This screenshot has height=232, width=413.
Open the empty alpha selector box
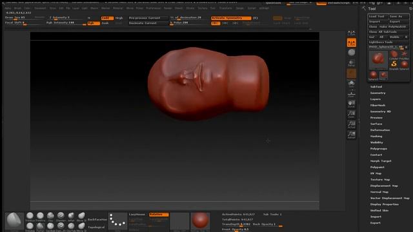(x=179, y=221)
